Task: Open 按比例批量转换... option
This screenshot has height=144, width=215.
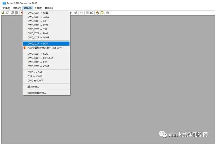Action: pyautogui.click(x=46, y=93)
